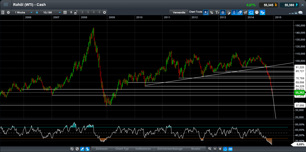Click the refresh arrows icon
This screenshot has width=306, height=152.
point(72,149)
